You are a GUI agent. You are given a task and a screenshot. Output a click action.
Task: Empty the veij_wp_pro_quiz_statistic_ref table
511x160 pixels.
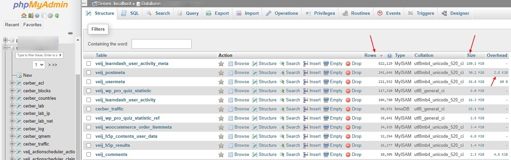333,118
